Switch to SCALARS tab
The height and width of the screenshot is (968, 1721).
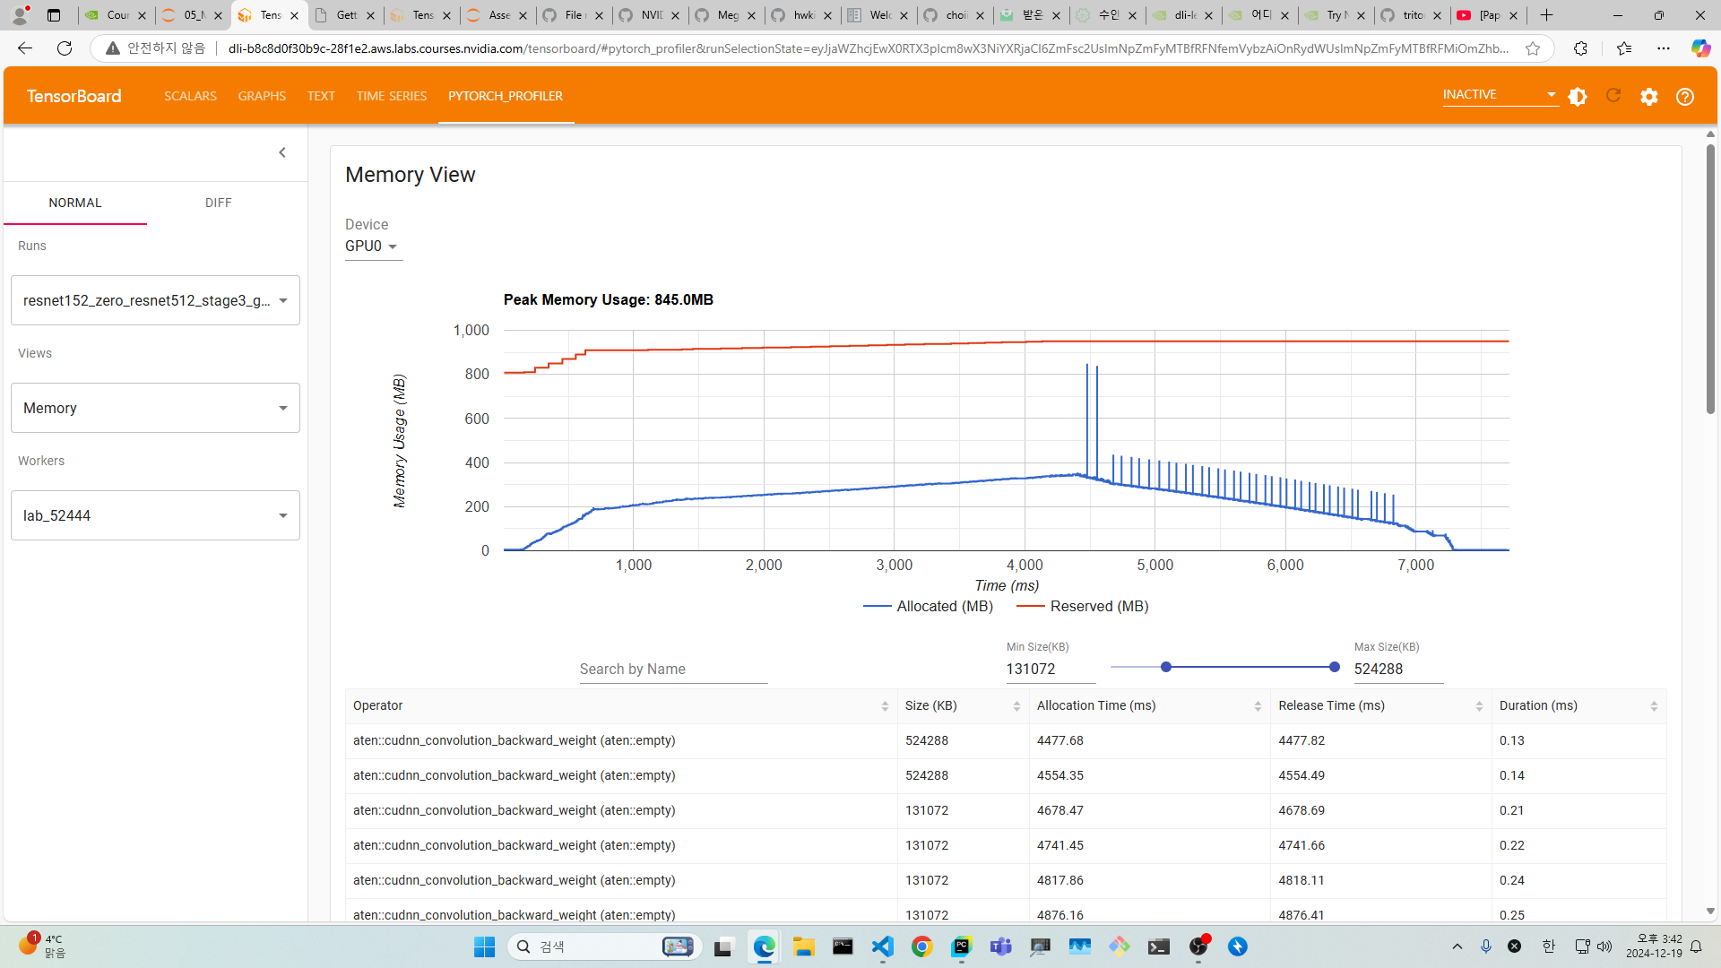pyautogui.click(x=190, y=96)
